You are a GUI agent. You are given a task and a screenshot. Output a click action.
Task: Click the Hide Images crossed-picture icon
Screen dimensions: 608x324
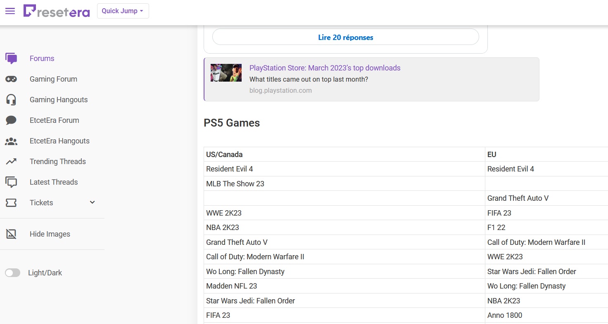(x=11, y=234)
